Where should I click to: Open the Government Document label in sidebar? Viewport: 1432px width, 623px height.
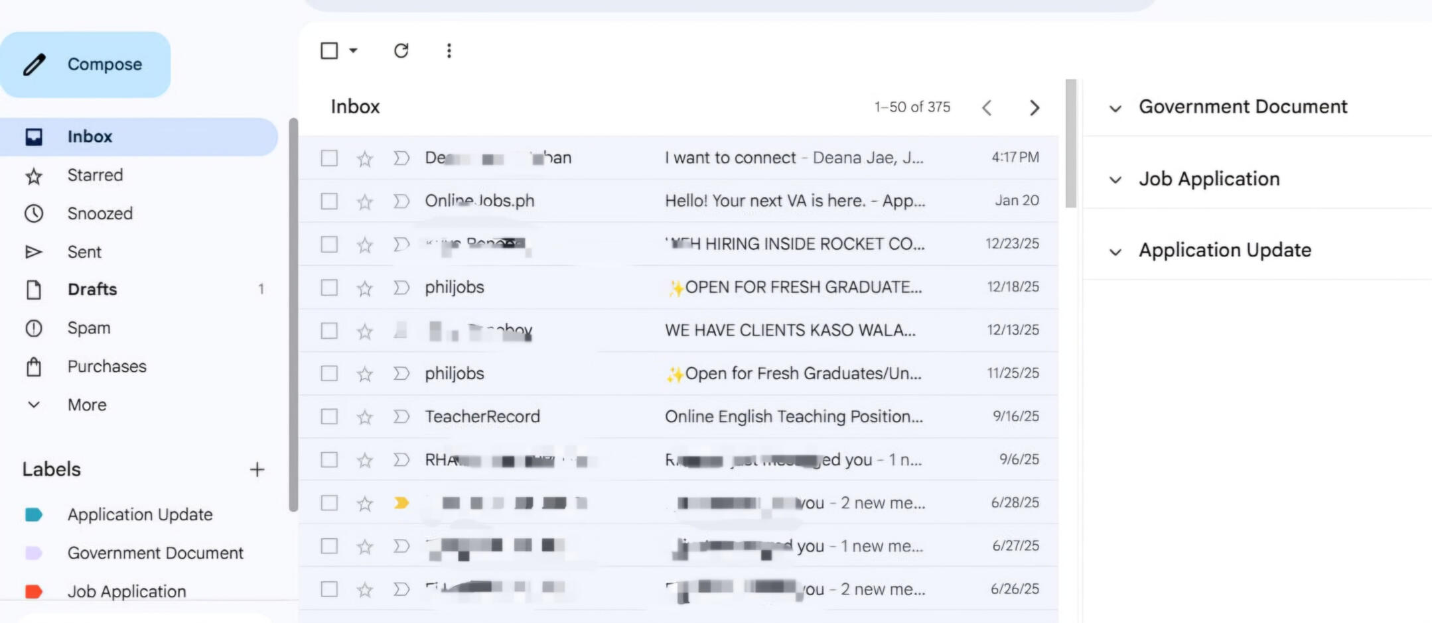[x=155, y=553]
